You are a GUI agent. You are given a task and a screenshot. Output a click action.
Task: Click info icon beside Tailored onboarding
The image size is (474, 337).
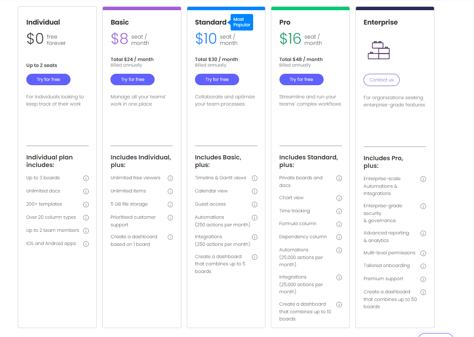pos(423,266)
